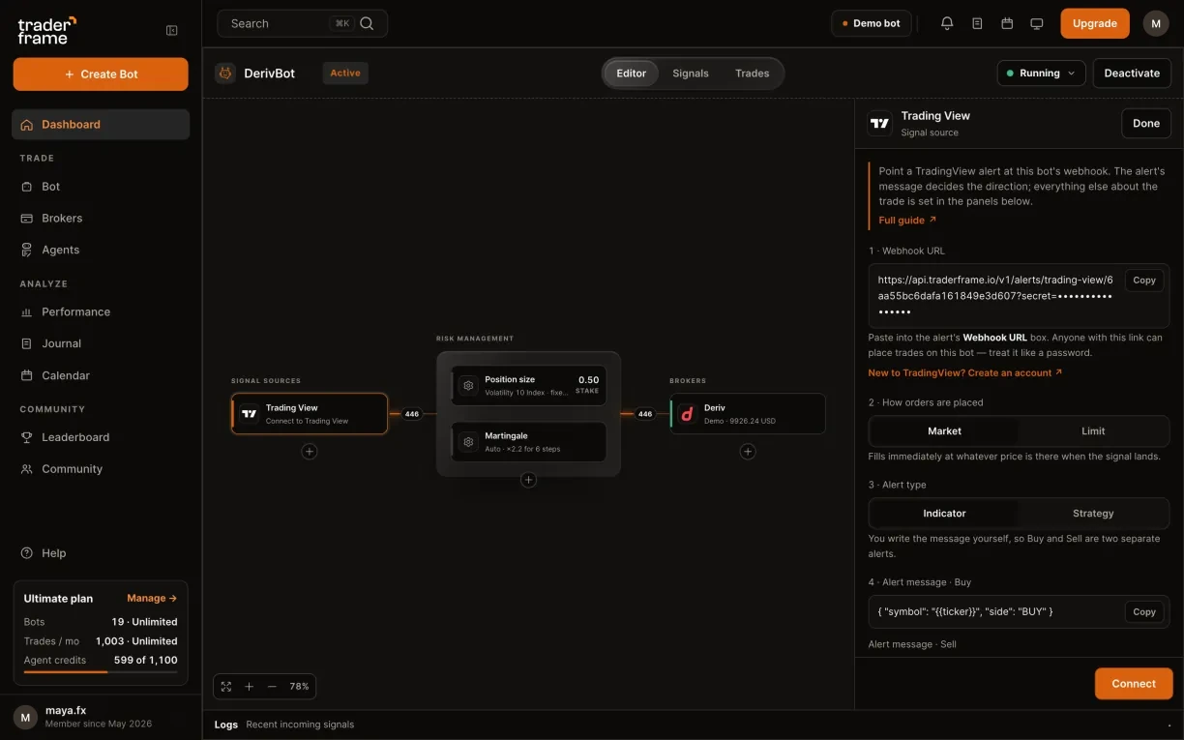The height and width of the screenshot is (740, 1184).
Task: Click the 78% zoom level
Action: 299,686
